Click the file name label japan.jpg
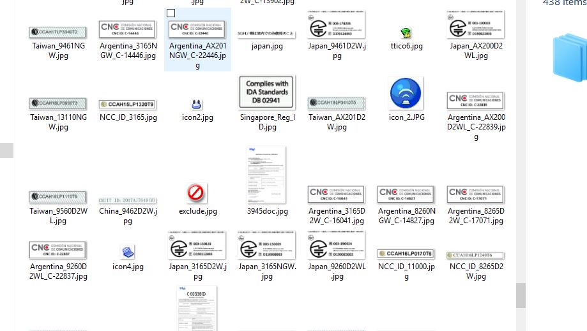 [267, 46]
